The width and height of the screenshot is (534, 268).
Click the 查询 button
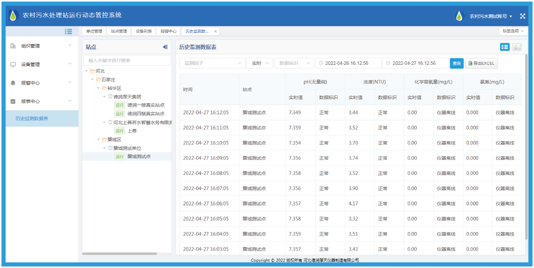pyautogui.click(x=456, y=64)
